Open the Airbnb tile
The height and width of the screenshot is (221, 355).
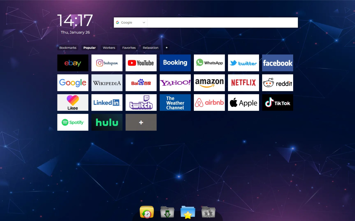point(209,102)
